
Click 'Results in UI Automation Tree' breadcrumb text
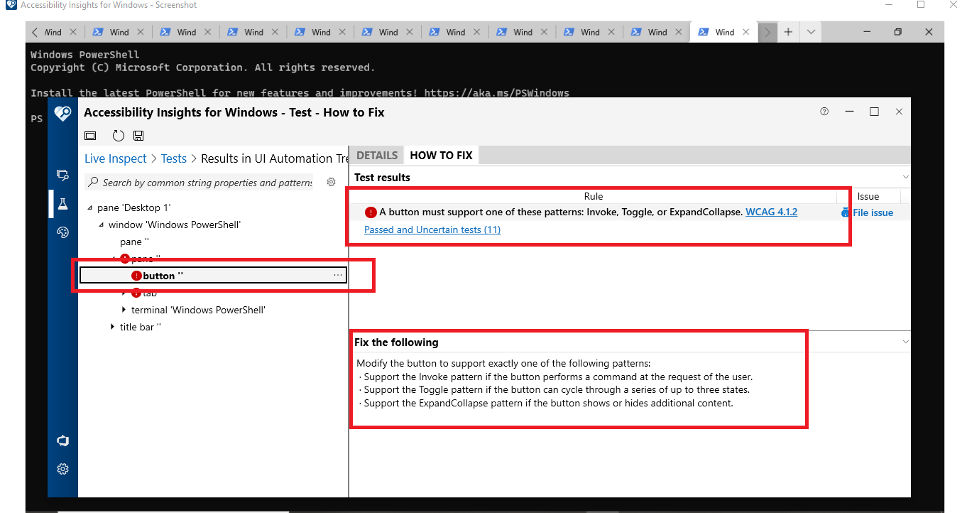275,158
